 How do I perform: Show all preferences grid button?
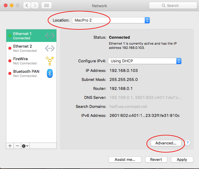[x=47, y=5]
